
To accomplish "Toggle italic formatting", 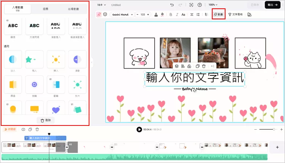I will click(177, 14).
